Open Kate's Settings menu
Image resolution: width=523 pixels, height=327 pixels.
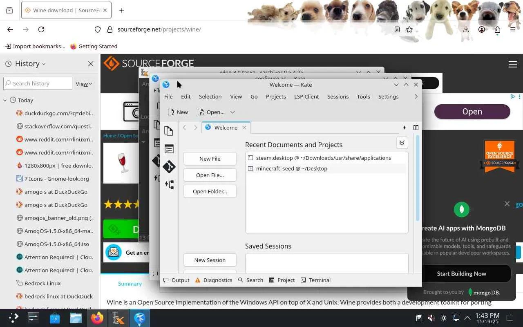pos(388,96)
